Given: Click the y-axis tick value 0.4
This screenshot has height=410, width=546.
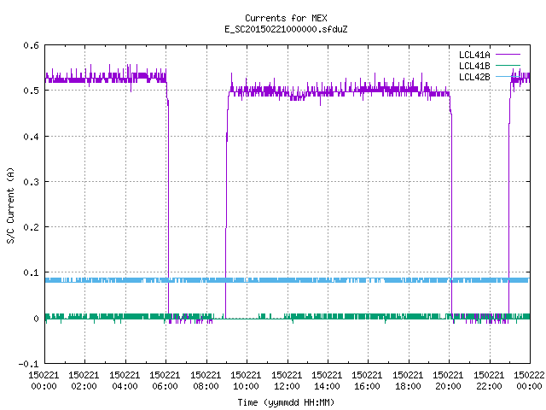Looking at the screenshot, I should [31, 137].
